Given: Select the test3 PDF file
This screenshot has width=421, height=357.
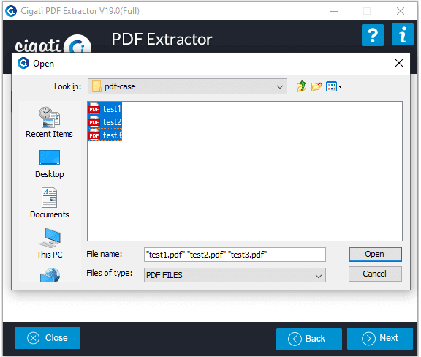Looking at the screenshot, I should [105, 135].
